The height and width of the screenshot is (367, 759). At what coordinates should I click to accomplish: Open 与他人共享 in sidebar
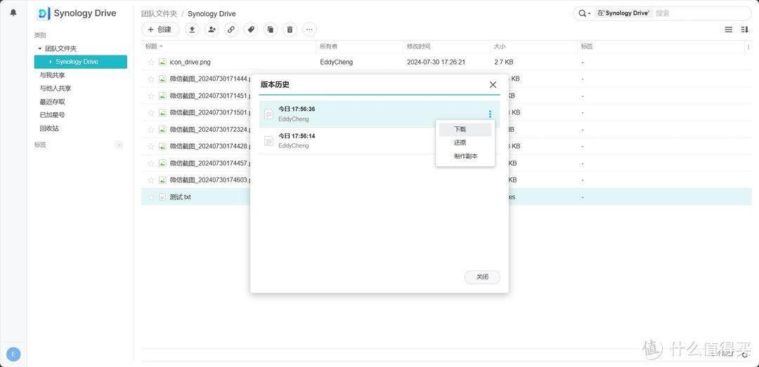tap(56, 88)
